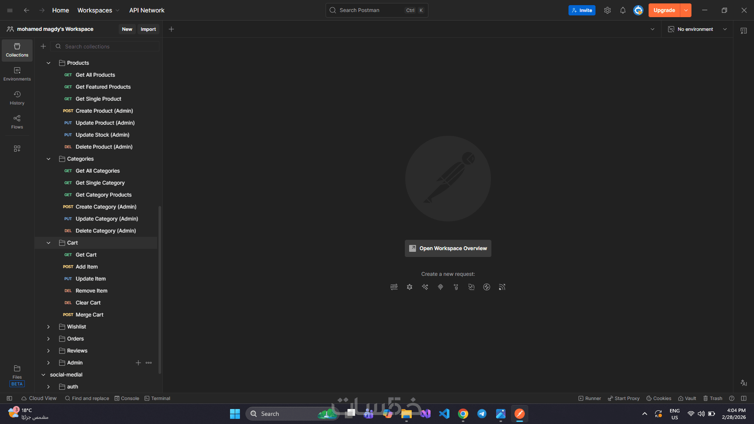Image resolution: width=754 pixels, height=424 pixels.
Task: Toggle Cloud View in the status bar
Action: pyautogui.click(x=39, y=398)
